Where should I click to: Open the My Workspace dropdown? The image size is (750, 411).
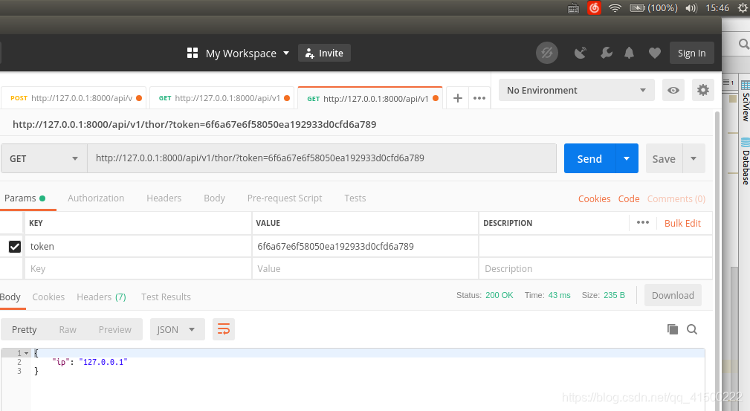point(248,53)
